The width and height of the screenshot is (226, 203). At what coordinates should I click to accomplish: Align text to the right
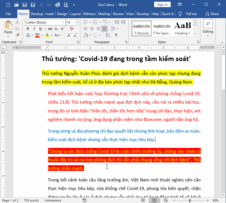98,29
